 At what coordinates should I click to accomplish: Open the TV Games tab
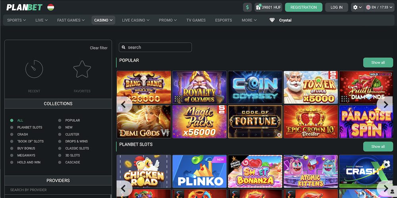click(x=196, y=20)
